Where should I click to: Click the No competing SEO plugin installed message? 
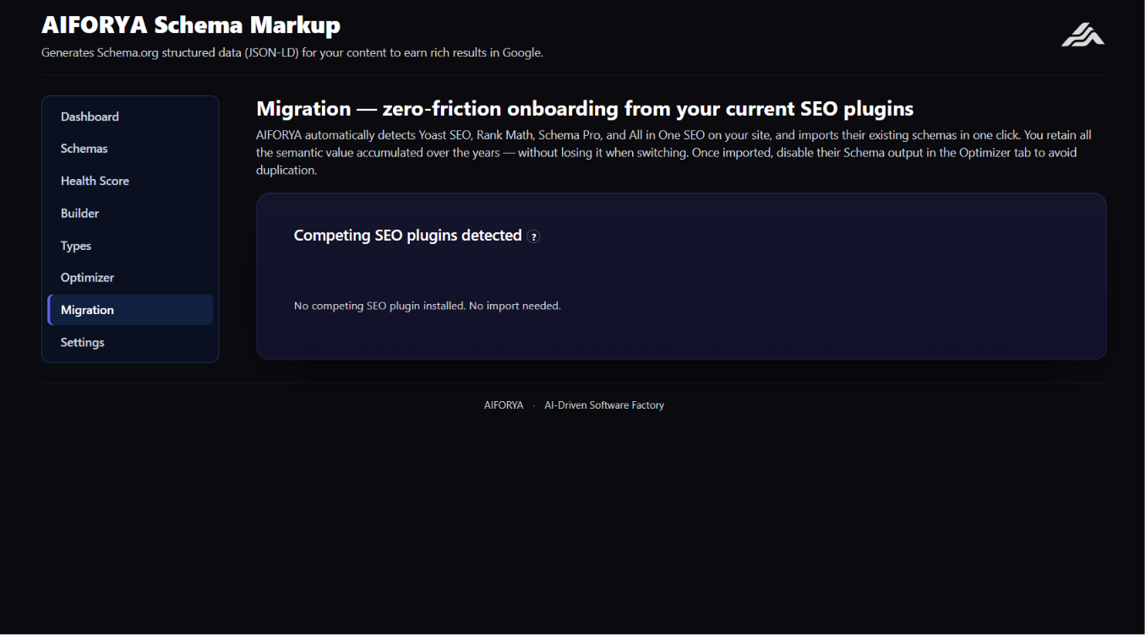tap(428, 306)
